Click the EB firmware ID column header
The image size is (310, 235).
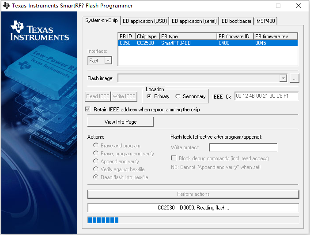point(235,37)
